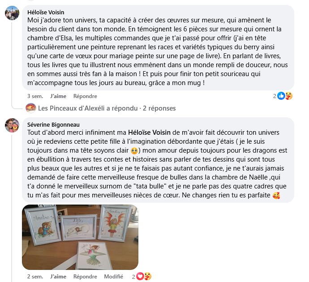Image resolution: width=309 pixels, height=282 pixels.
Task: Open the Héloïse Voisin author name link
Action: [46, 12]
